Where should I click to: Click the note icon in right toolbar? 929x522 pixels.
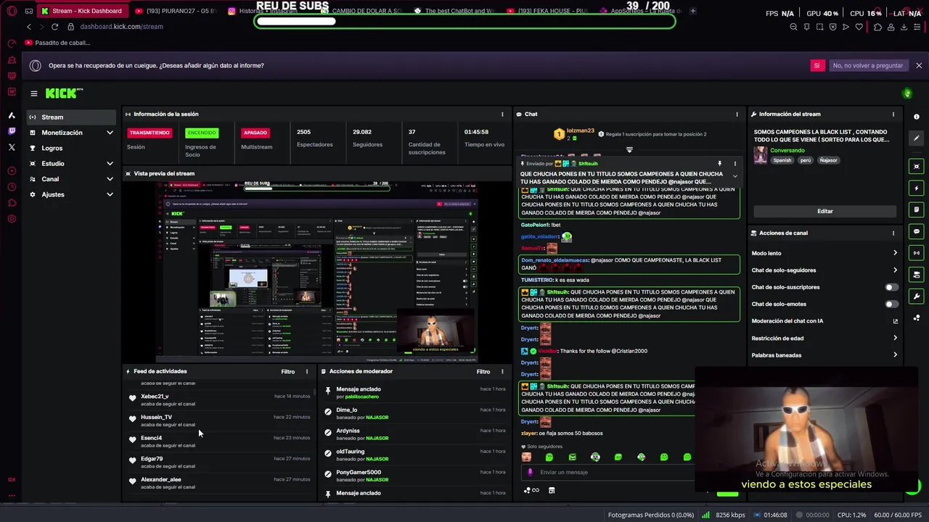click(917, 210)
